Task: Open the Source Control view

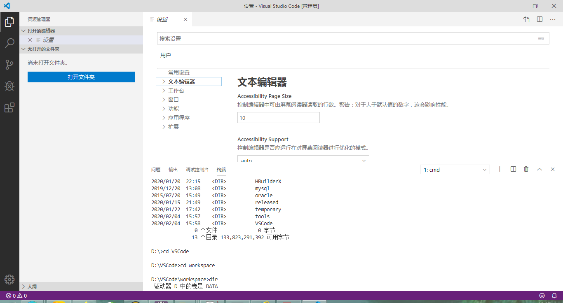Action: (9, 65)
